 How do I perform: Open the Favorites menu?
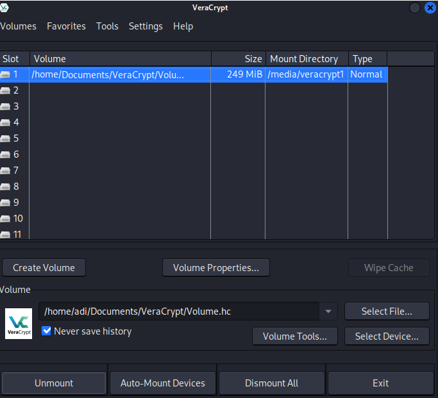point(66,26)
